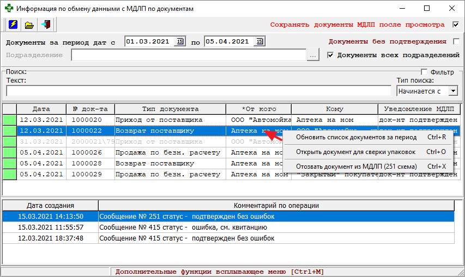Click the green status marker of document 1000020
The height and width of the screenshot is (277, 465).
[10, 120]
